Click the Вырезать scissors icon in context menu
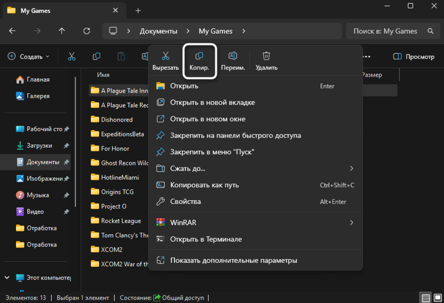The image size is (444, 303). [165, 56]
